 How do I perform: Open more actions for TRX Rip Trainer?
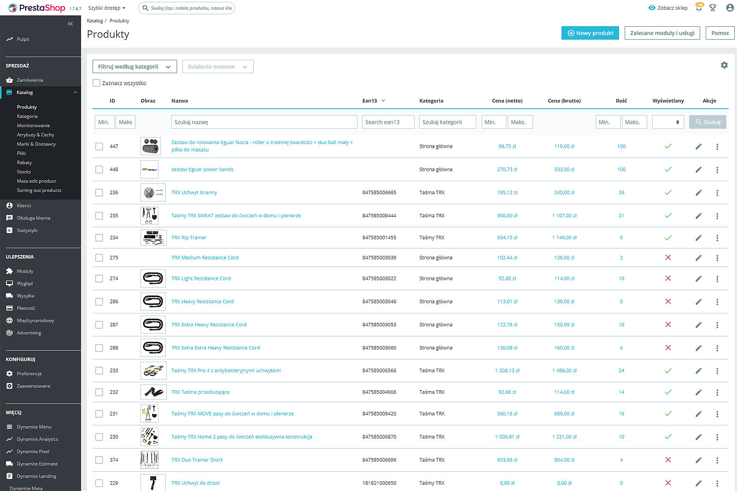717,238
